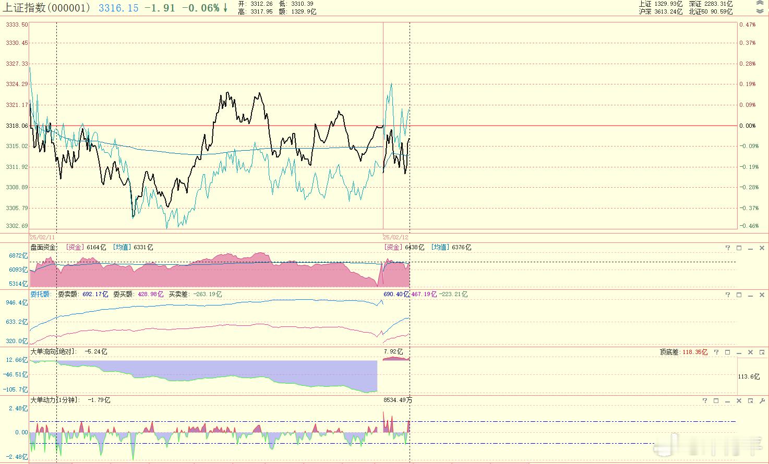The height and width of the screenshot is (464, 769).
Task: Maximize the 大单动力 indicator panel
Action: tap(716, 400)
